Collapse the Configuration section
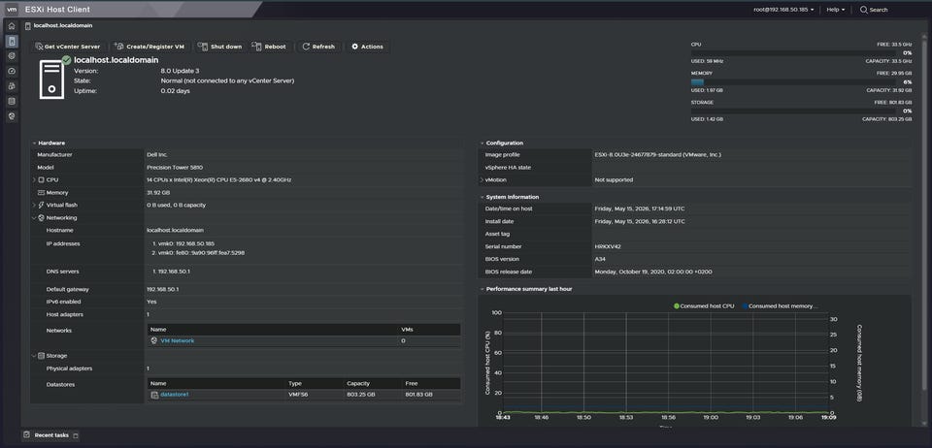This screenshot has height=448, width=932. coord(482,143)
